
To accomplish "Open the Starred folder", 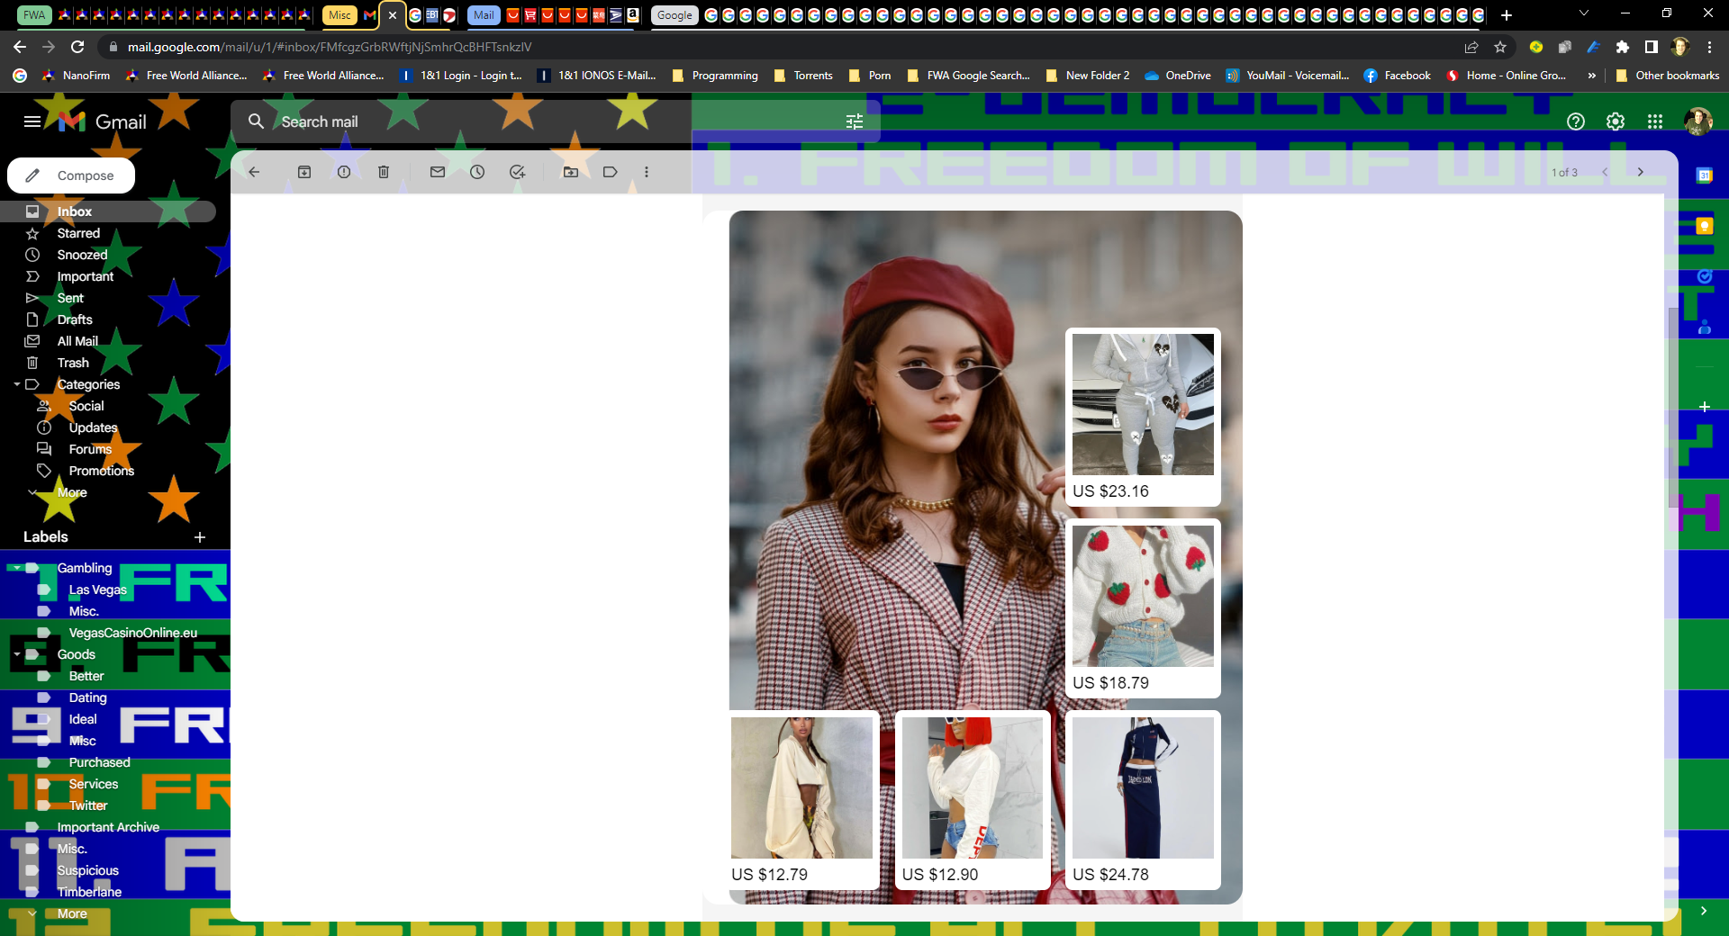I will point(78,233).
